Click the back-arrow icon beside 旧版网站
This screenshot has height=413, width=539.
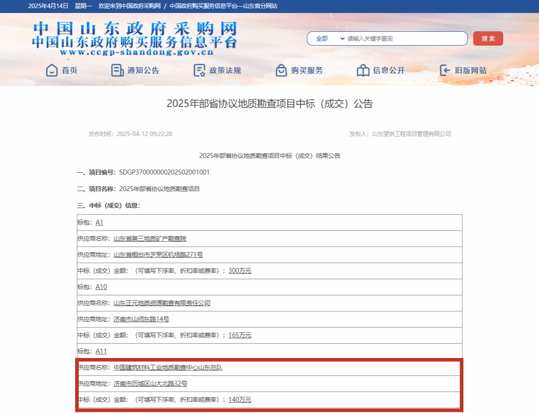[445, 70]
